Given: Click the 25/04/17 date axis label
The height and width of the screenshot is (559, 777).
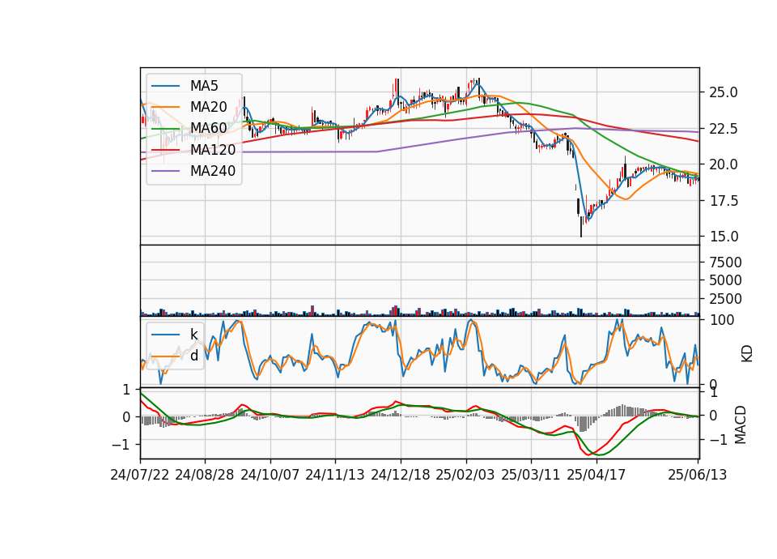Looking at the screenshot, I should coord(597,475).
